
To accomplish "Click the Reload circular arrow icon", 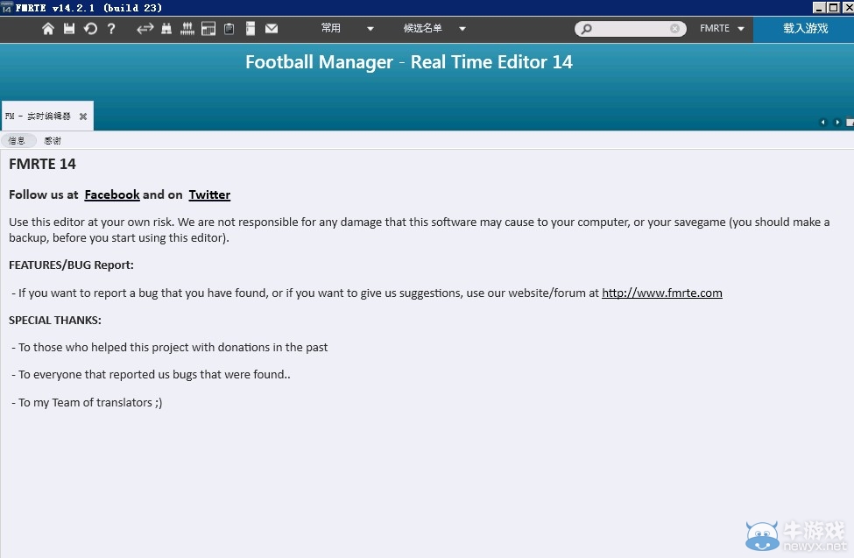I will click(x=90, y=29).
